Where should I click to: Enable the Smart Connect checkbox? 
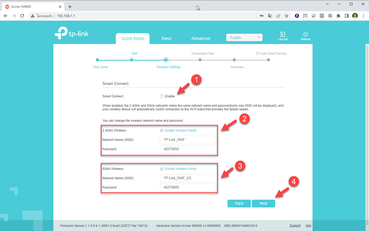[x=162, y=96]
